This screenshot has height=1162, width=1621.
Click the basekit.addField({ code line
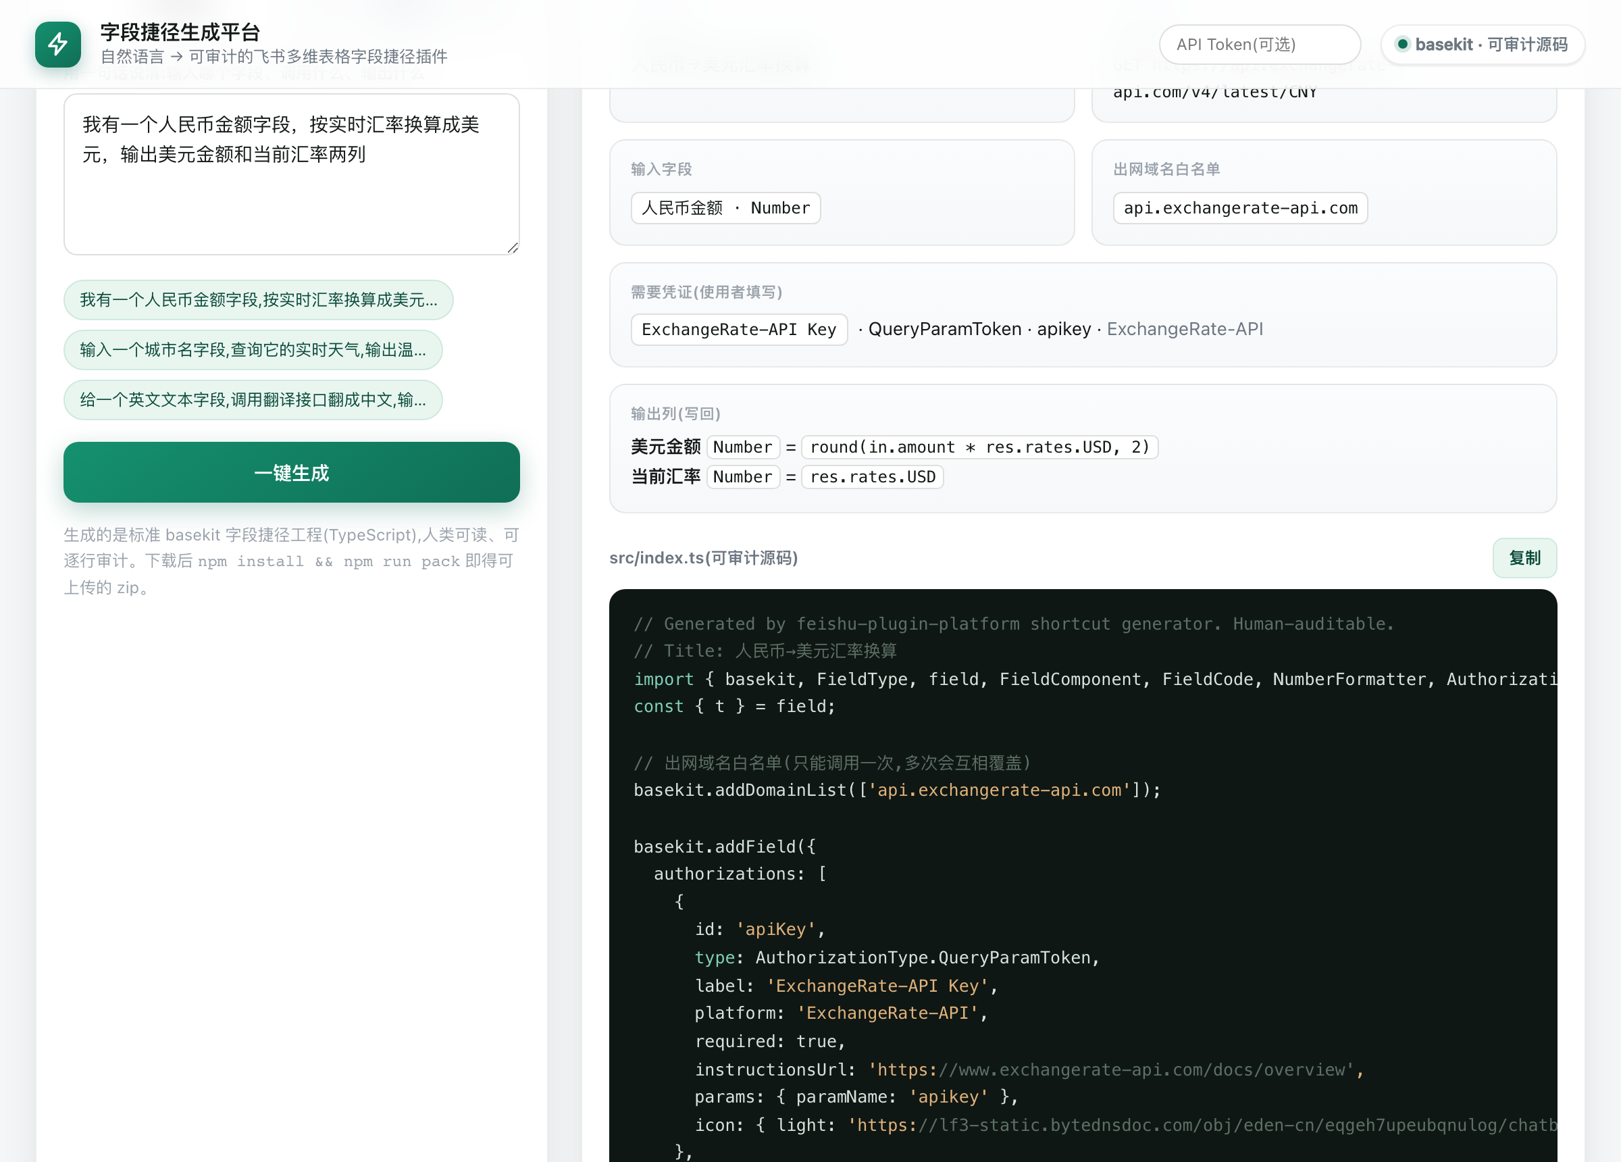(x=725, y=847)
